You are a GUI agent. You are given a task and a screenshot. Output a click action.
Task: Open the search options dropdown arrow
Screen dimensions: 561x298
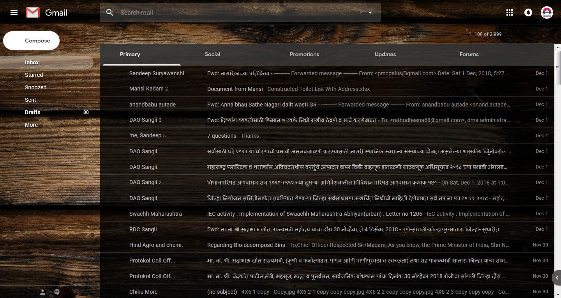pos(369,12)
